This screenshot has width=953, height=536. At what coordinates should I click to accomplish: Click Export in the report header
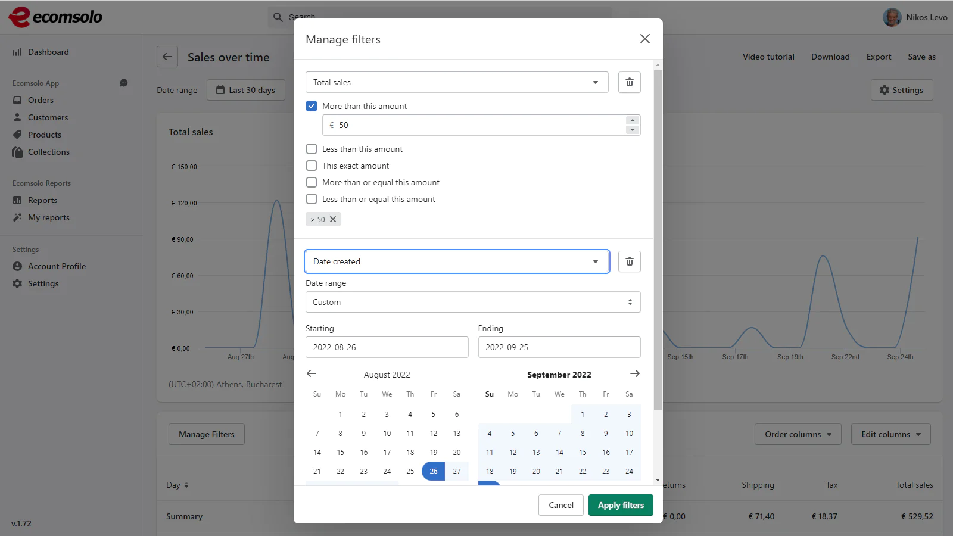point(879,57)
